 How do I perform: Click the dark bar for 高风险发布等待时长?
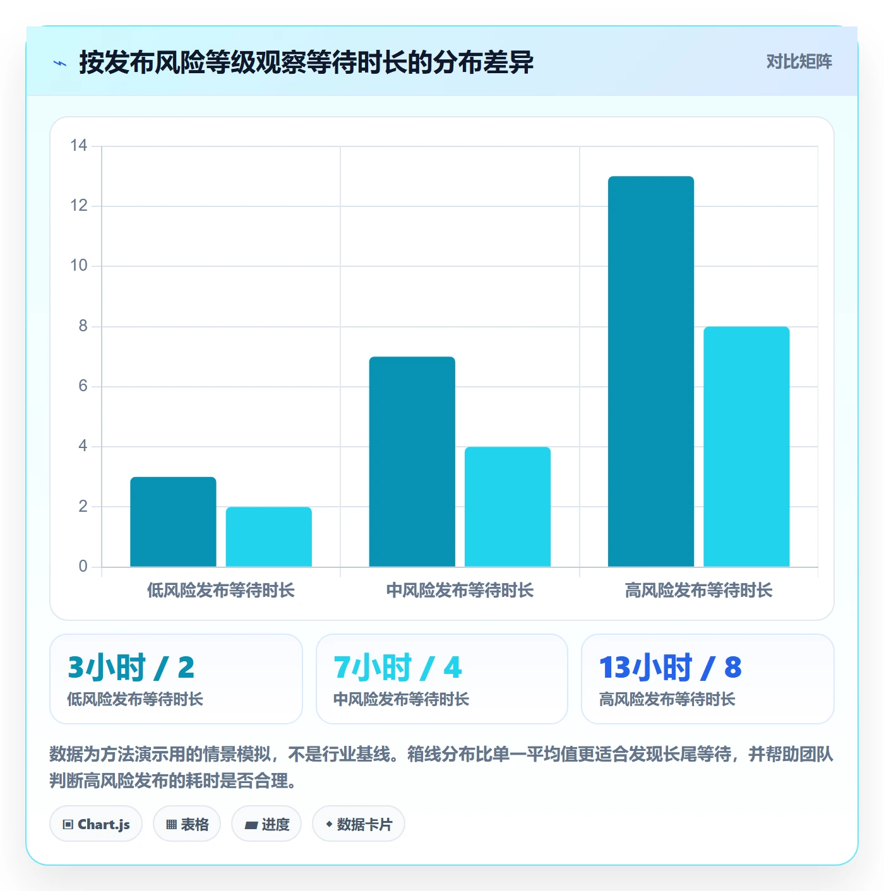(651, 372)
